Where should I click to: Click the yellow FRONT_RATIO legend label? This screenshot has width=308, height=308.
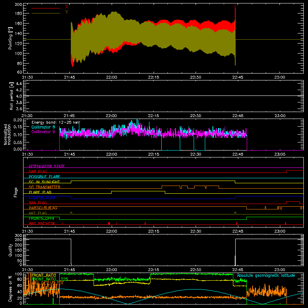(44, 275)
